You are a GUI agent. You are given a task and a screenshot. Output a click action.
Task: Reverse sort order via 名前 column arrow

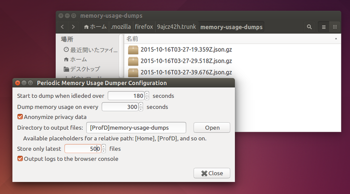tap(335, 39)
